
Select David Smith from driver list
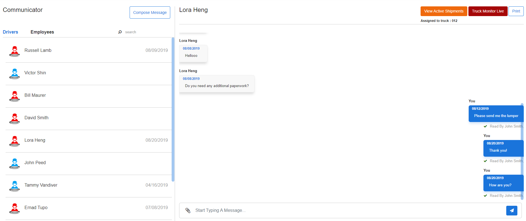coord(88,119)
